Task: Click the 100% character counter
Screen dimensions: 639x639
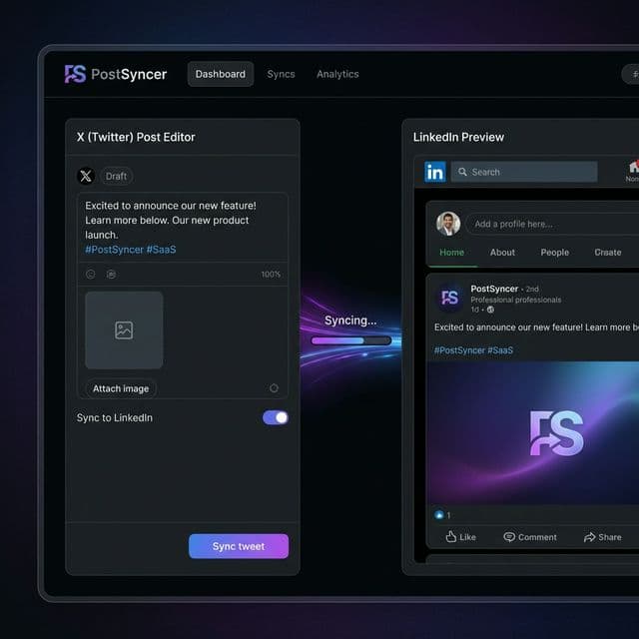Action: tap(271, 275)
